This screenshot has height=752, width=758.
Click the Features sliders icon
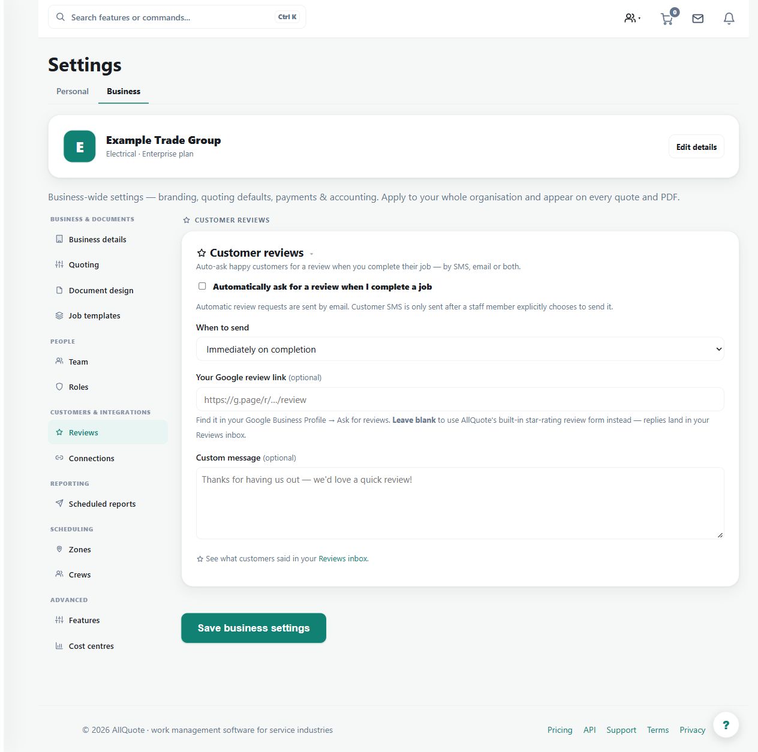(x=59, y=620)
